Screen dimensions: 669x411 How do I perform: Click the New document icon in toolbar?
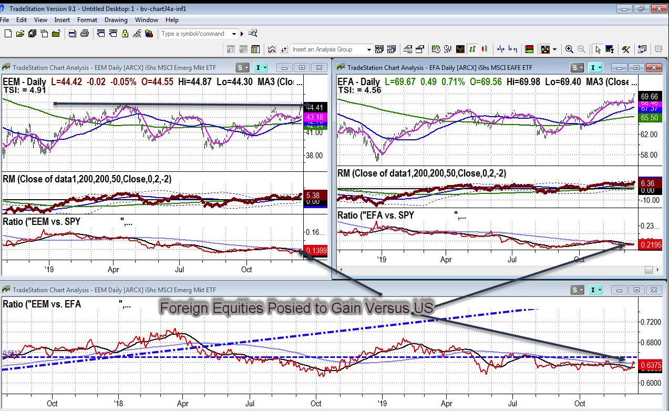click(x=8, y=34)
